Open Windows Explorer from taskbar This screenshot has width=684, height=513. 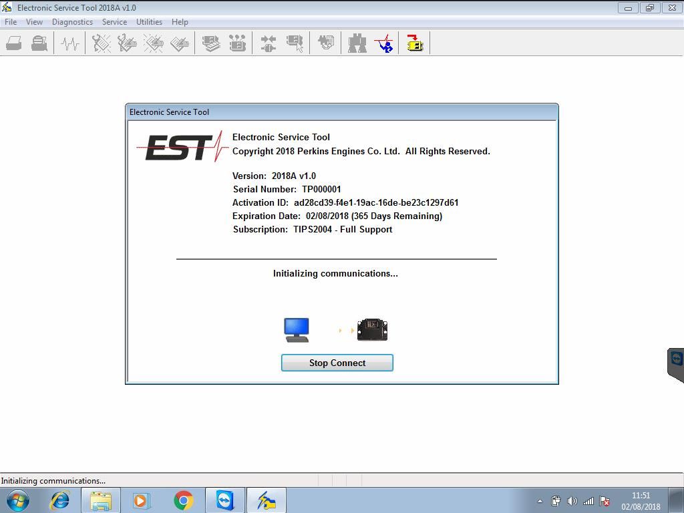tap(101, 500)
